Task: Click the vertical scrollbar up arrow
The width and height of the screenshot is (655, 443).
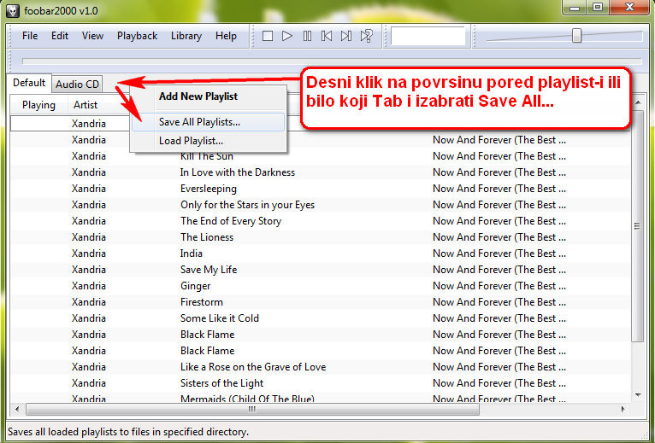Action: (x=637, y=102)
